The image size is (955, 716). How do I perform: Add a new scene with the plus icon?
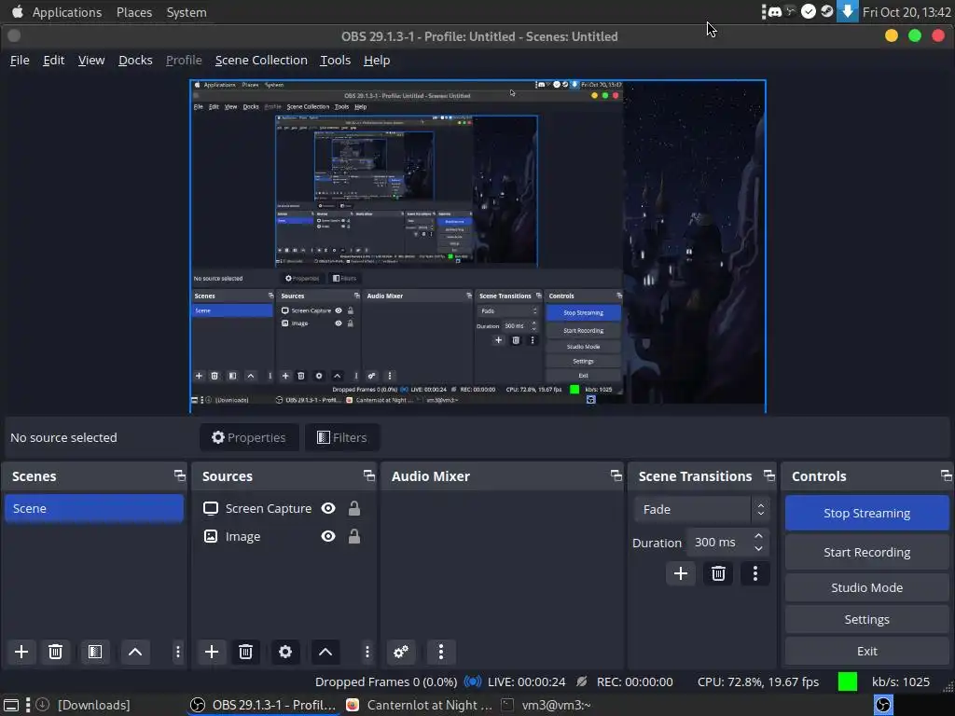click(x=21, y=652)
